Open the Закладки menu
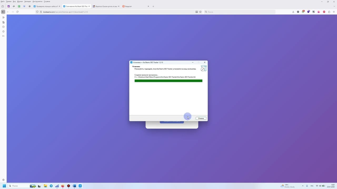This screenshot has width=337, height=189. point(28,2)
